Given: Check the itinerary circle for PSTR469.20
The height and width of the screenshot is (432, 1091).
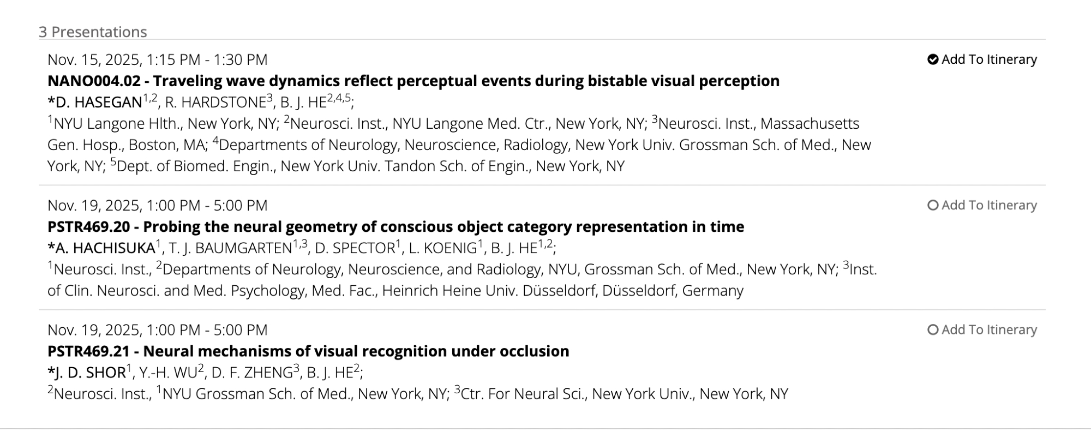Looking at the screenshot, I should coord(933,205).
